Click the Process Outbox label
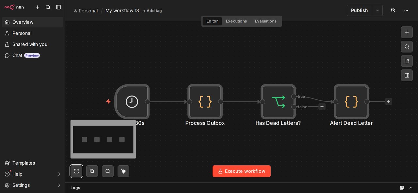 point(205,123)
